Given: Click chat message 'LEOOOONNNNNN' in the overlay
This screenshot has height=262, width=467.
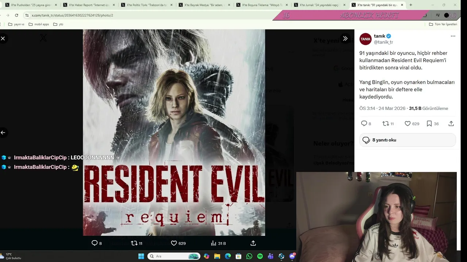Looking at the screenshot, I should [92, 158].
